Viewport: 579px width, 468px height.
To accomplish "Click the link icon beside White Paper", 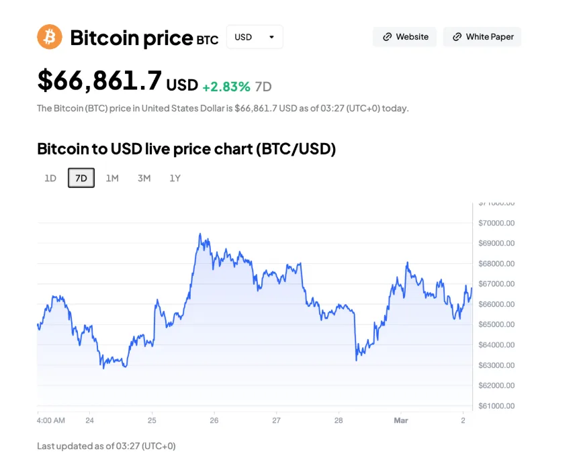I will 457,37.
